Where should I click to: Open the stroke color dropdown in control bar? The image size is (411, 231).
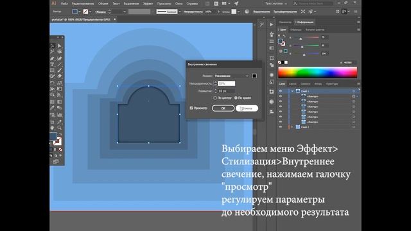(90, 12)
